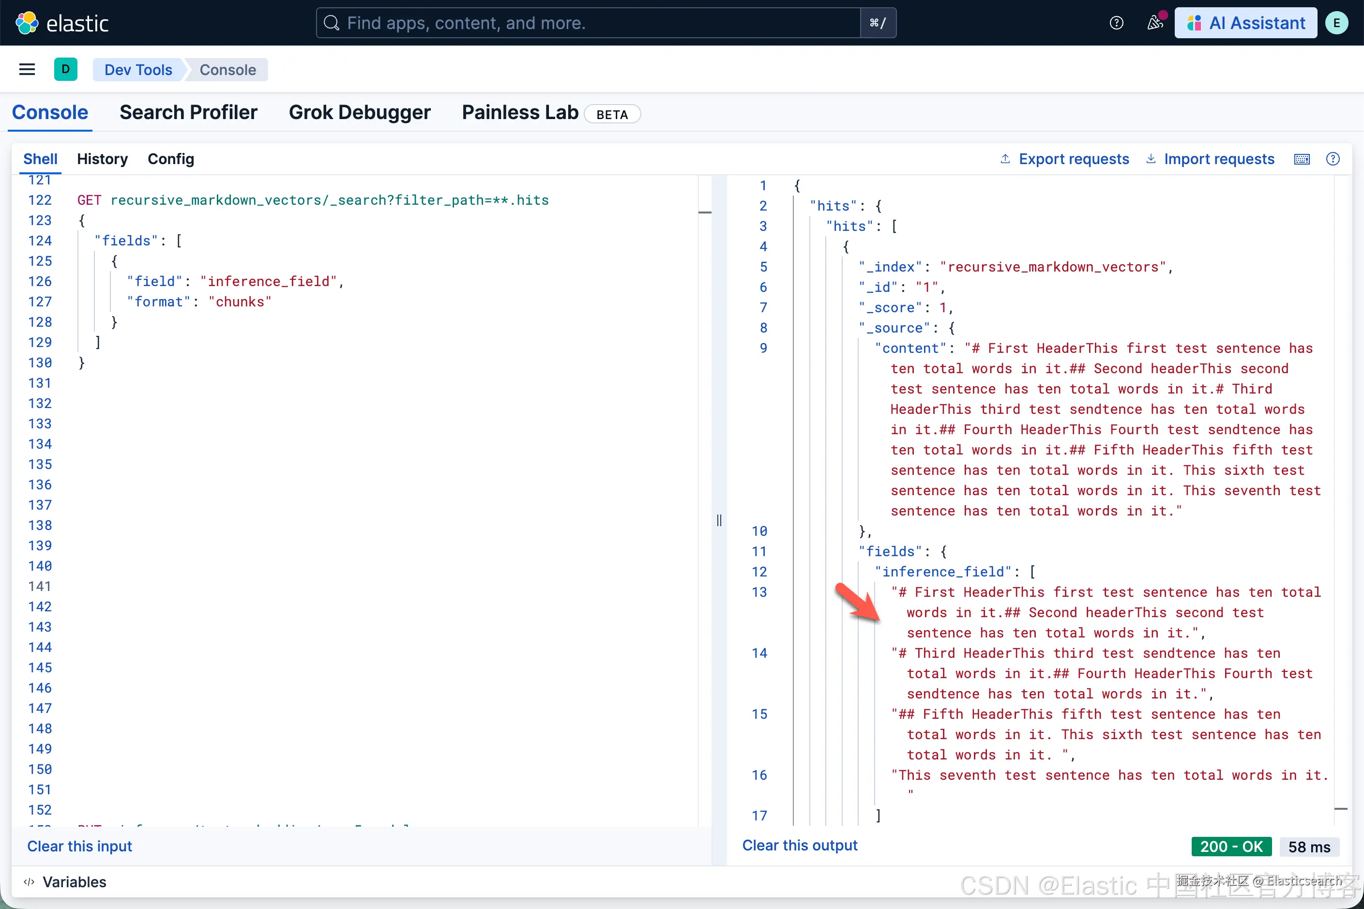Click Dev Tools breadcrumb
Viewport: 1364px width, 909px height.
click(x=138, y=70)
